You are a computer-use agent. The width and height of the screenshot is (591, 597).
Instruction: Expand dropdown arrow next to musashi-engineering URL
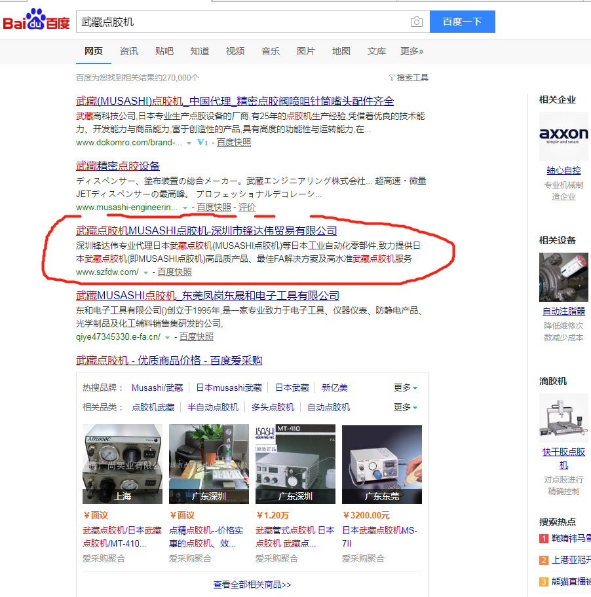tap(185, 208)
